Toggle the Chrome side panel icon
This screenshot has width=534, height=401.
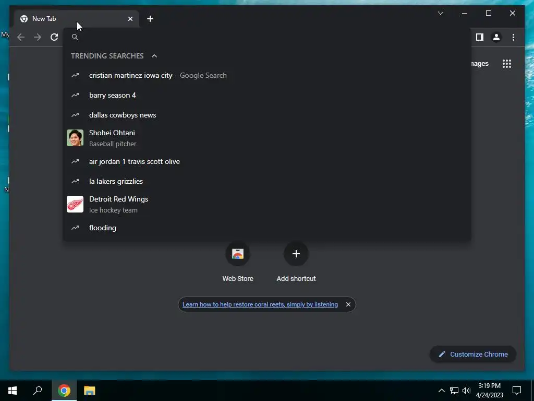tap(480, 37)
